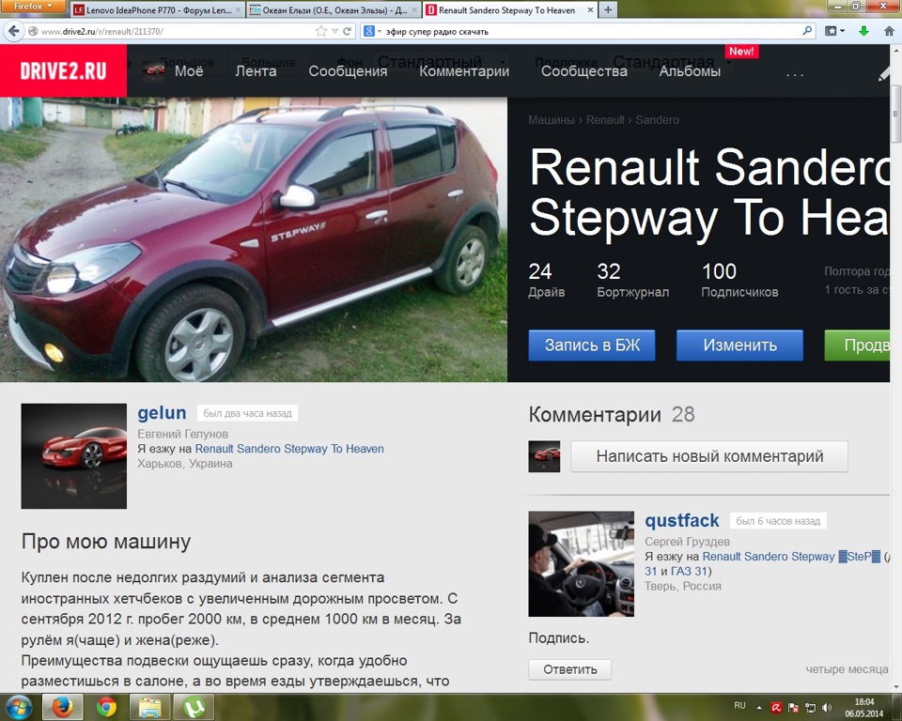This screenshot has height=721, width=902.
Task: Show hidden tray icons arrow
Action: (759, 708)
